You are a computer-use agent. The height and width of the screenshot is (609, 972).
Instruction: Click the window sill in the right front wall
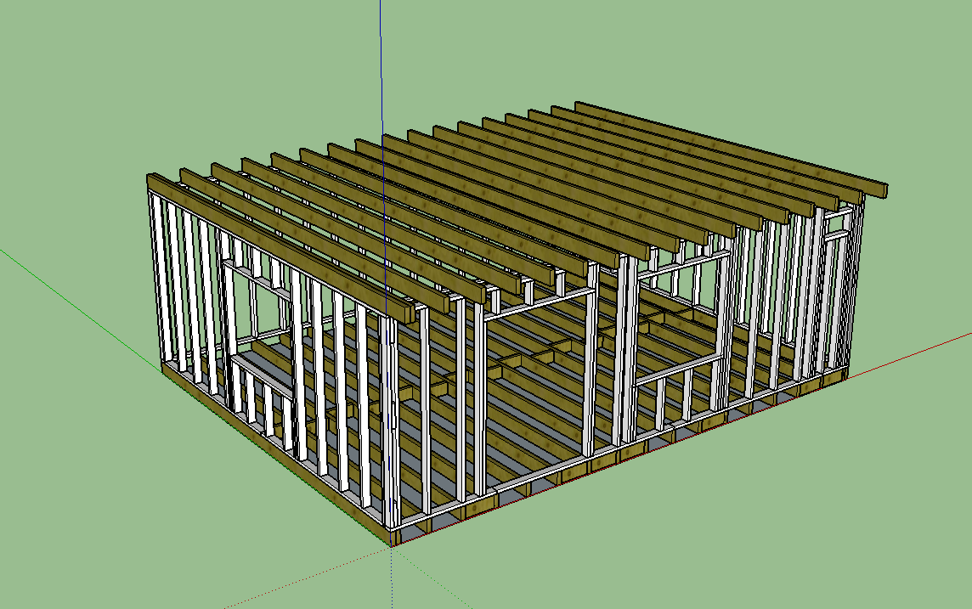675,370
